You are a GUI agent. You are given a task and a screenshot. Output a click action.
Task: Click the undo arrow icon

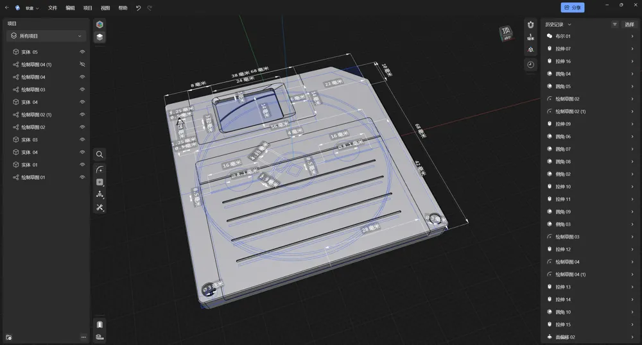[138, 8]
